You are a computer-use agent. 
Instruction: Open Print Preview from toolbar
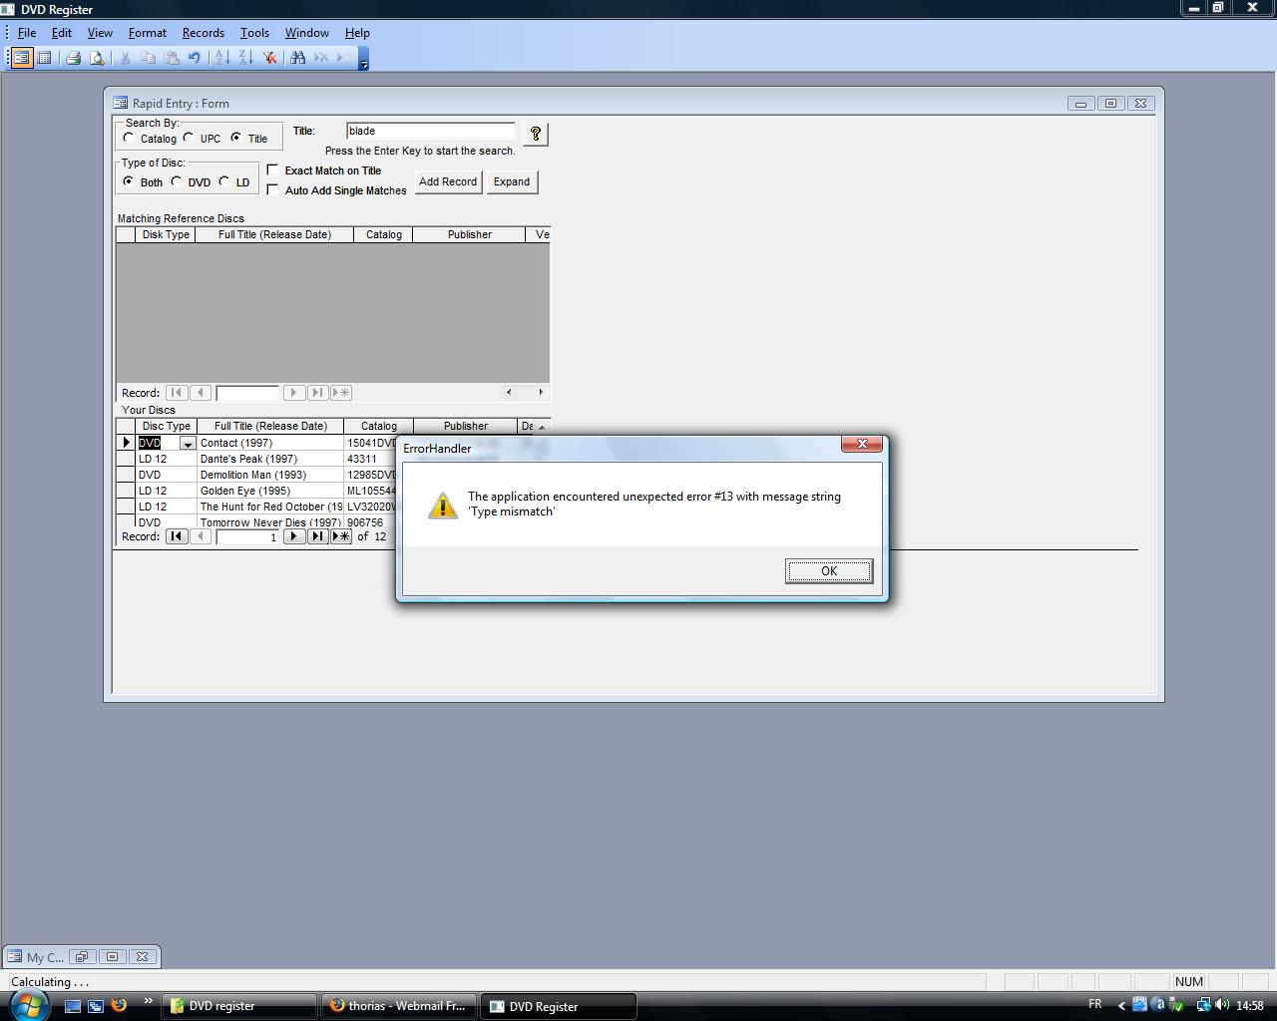pos(97,58)
